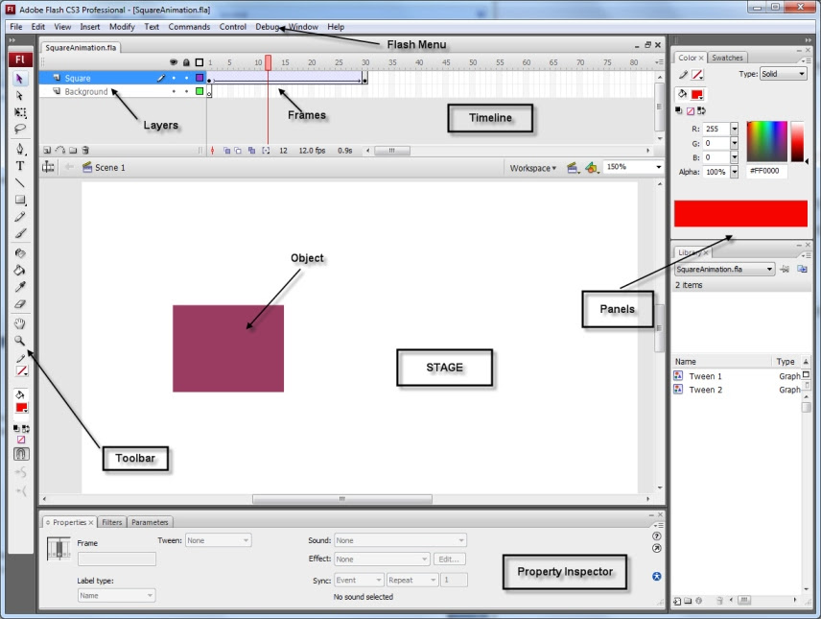
Task: Select the Hand tool
Action: (20, 323)
